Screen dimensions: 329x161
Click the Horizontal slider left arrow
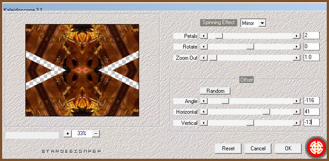[204, 112]
